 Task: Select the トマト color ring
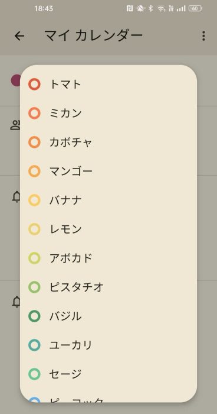click(x=35, y=85)
